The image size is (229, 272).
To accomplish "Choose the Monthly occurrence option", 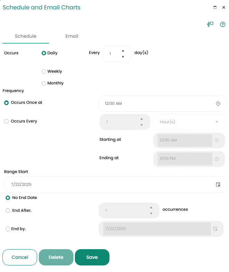I will pos(44,83).
